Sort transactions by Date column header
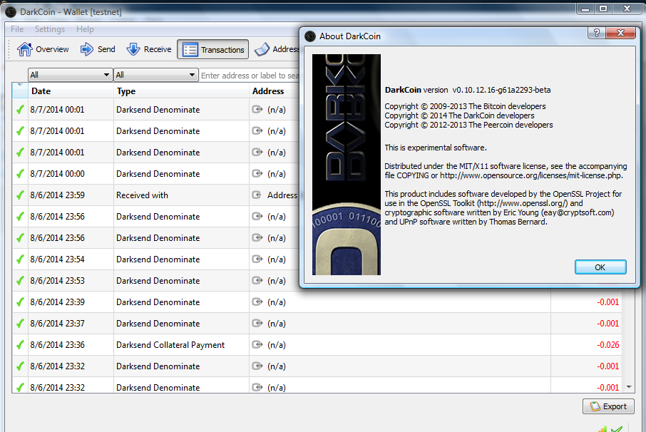Screen dimensions: 646x432 pos(71,91)
